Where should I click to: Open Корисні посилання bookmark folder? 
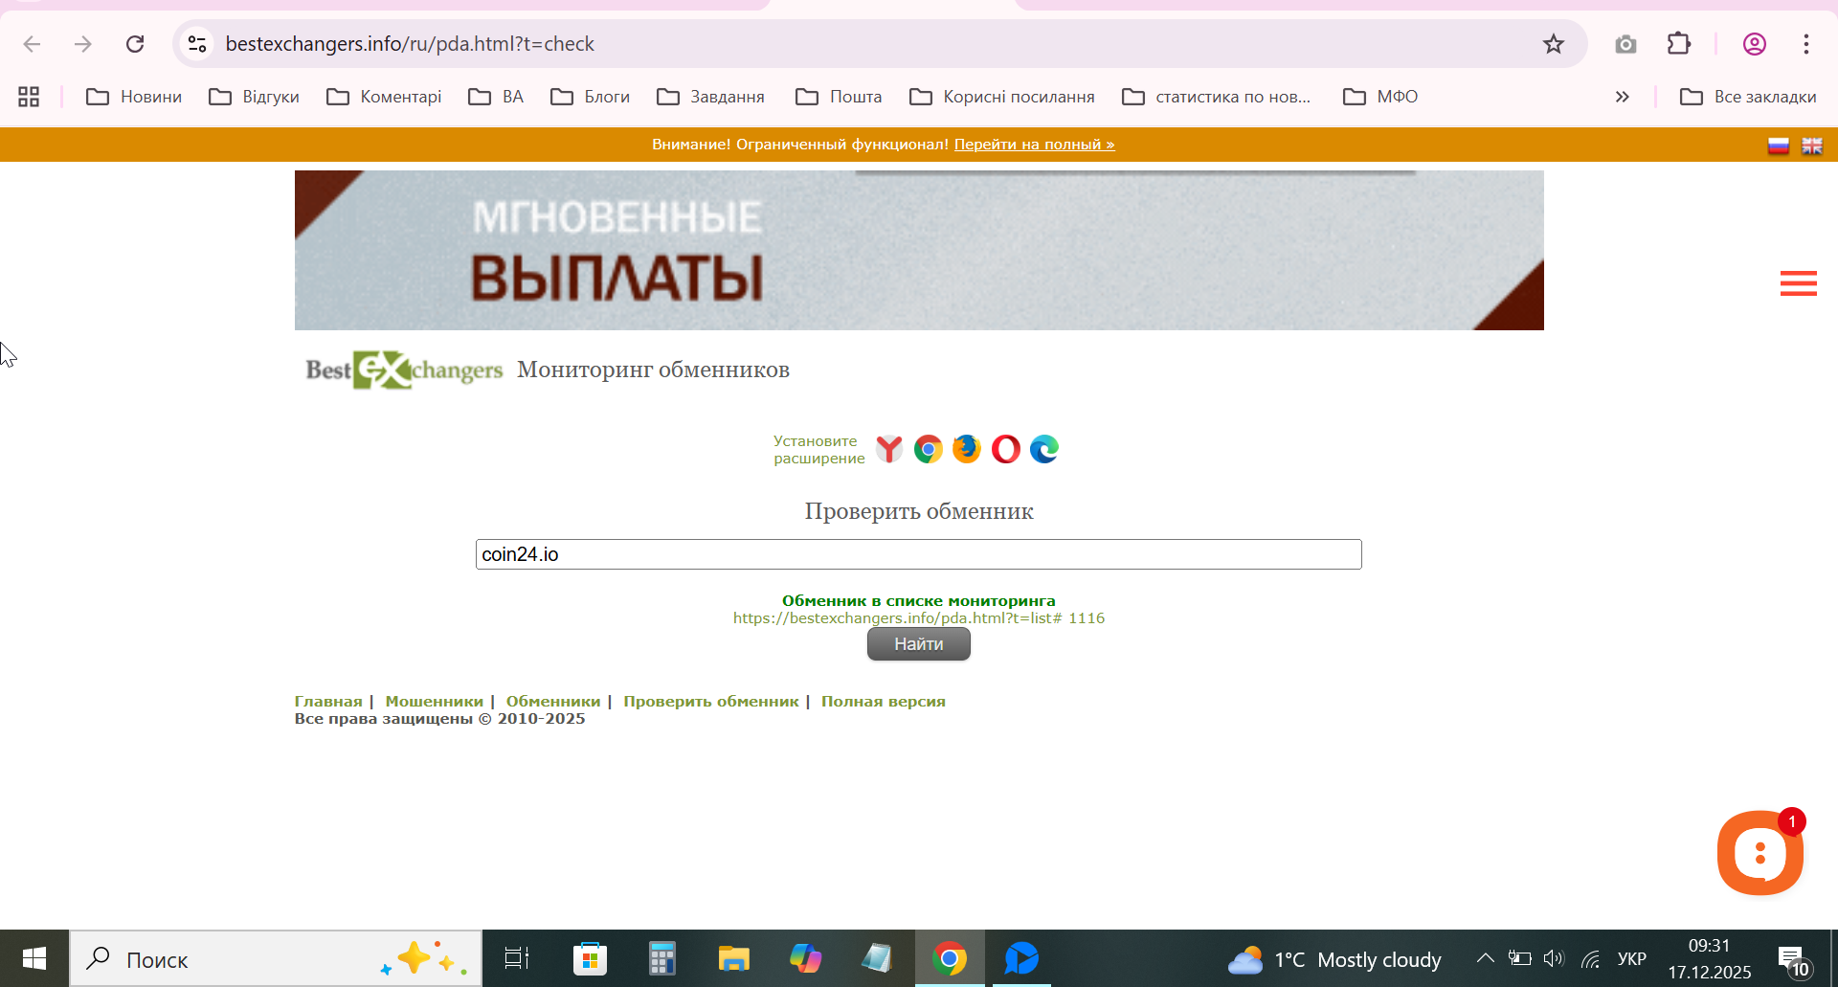[x=1001, y=97]
